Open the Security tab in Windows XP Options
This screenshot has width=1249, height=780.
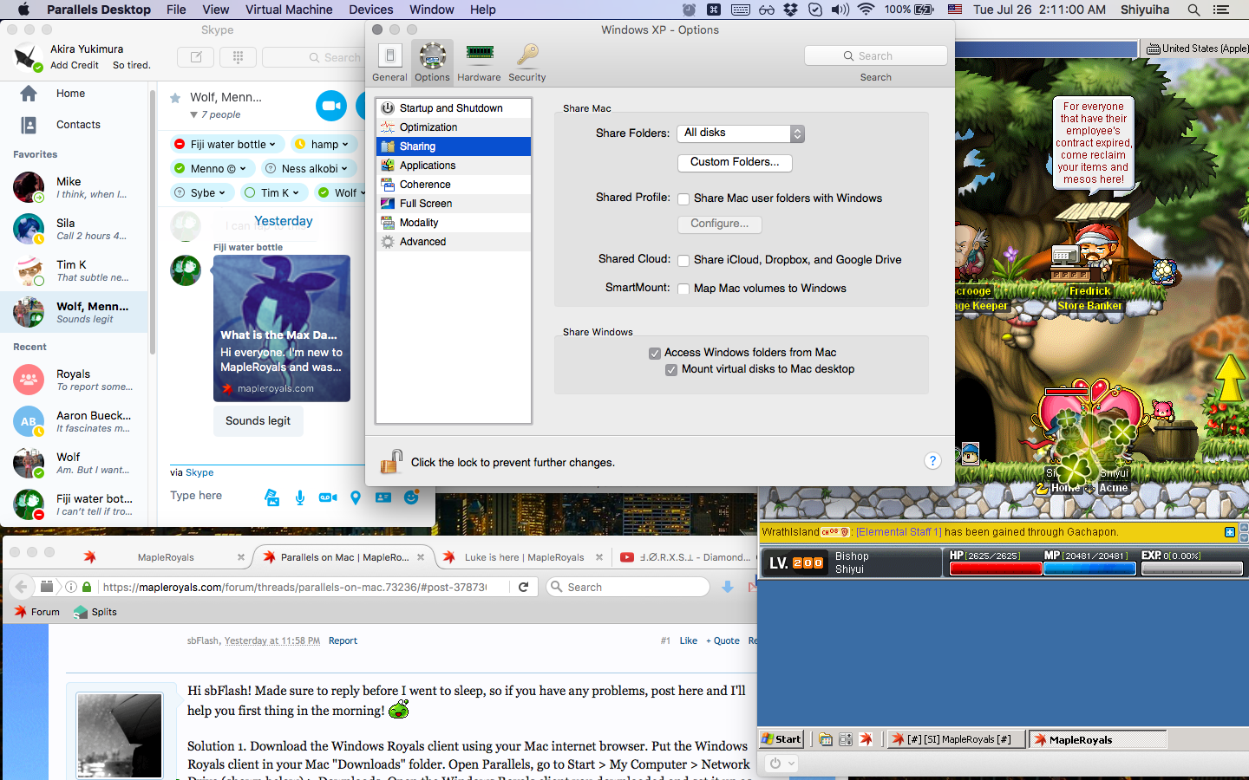pyautogui.click(x=527, y=62)
